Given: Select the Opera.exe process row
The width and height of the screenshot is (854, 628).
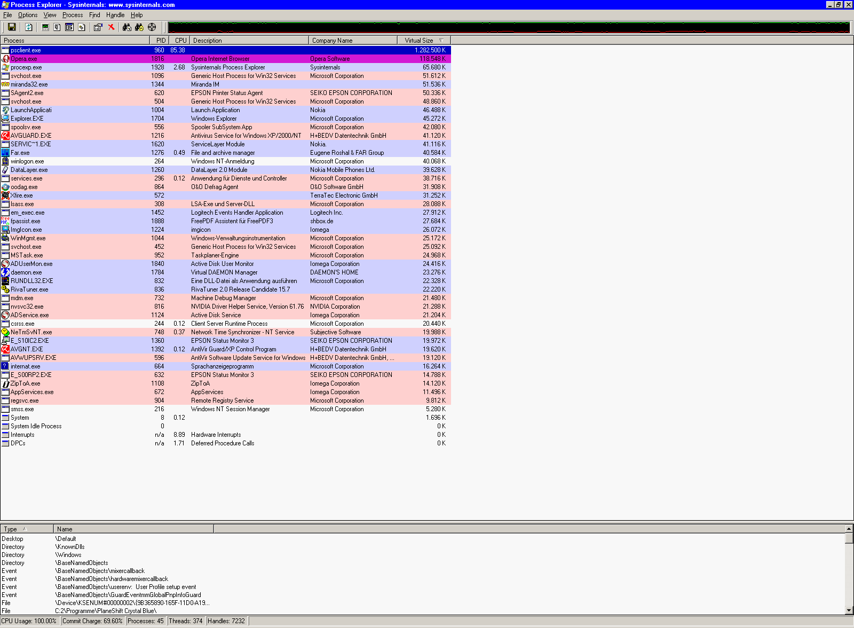Looking at the screenshot, I should click(24, 59).
